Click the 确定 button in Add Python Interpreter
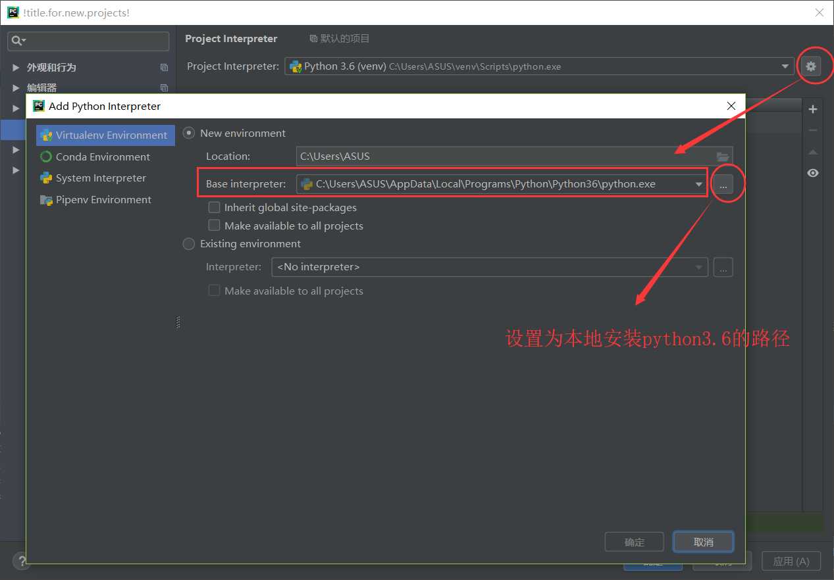The image size is (834, 580). pos(635,542)
